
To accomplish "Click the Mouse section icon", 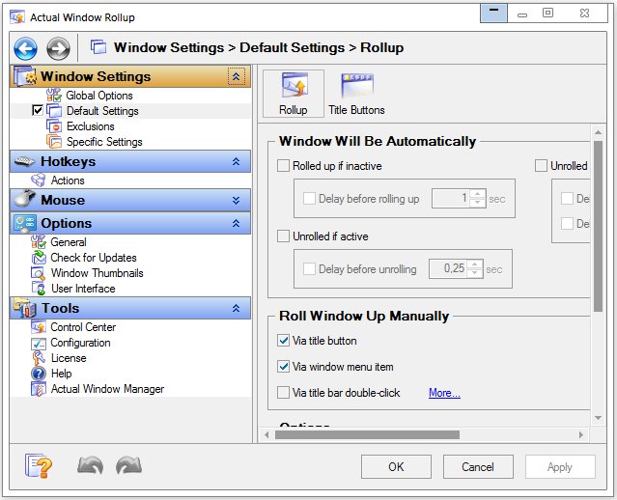I will pyautogui.click(x=25, y=199).
